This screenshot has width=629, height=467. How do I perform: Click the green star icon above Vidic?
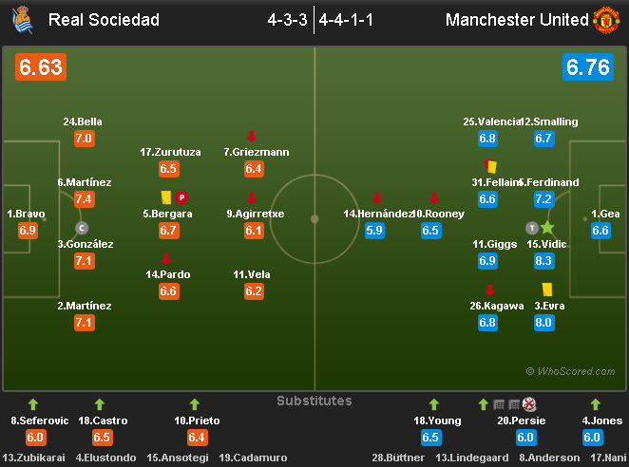tap(547, 228)
